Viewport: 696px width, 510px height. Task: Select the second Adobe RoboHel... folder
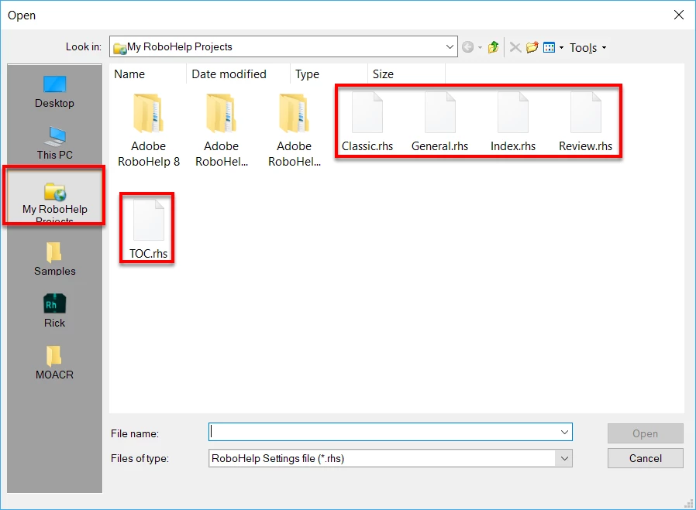click(x=221, y=130)
